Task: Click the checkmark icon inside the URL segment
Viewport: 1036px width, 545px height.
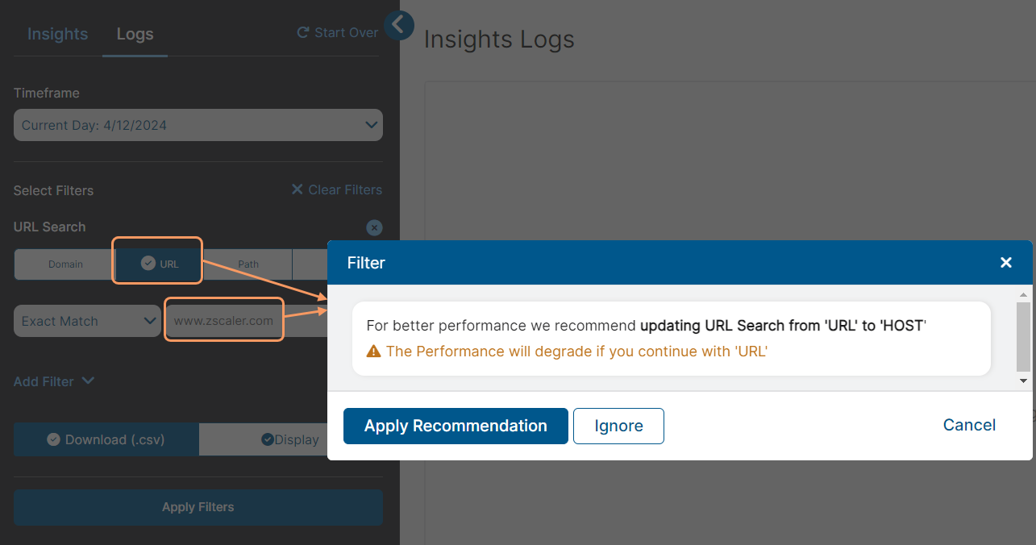Action: pyautogui.click(x=148, y=263)
